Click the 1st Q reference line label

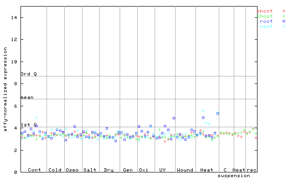coord(29,124)
